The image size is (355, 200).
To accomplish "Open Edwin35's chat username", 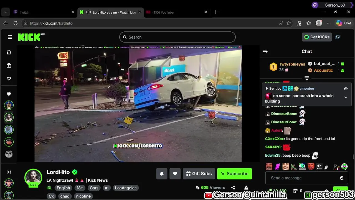I will (x=273, y=155).
